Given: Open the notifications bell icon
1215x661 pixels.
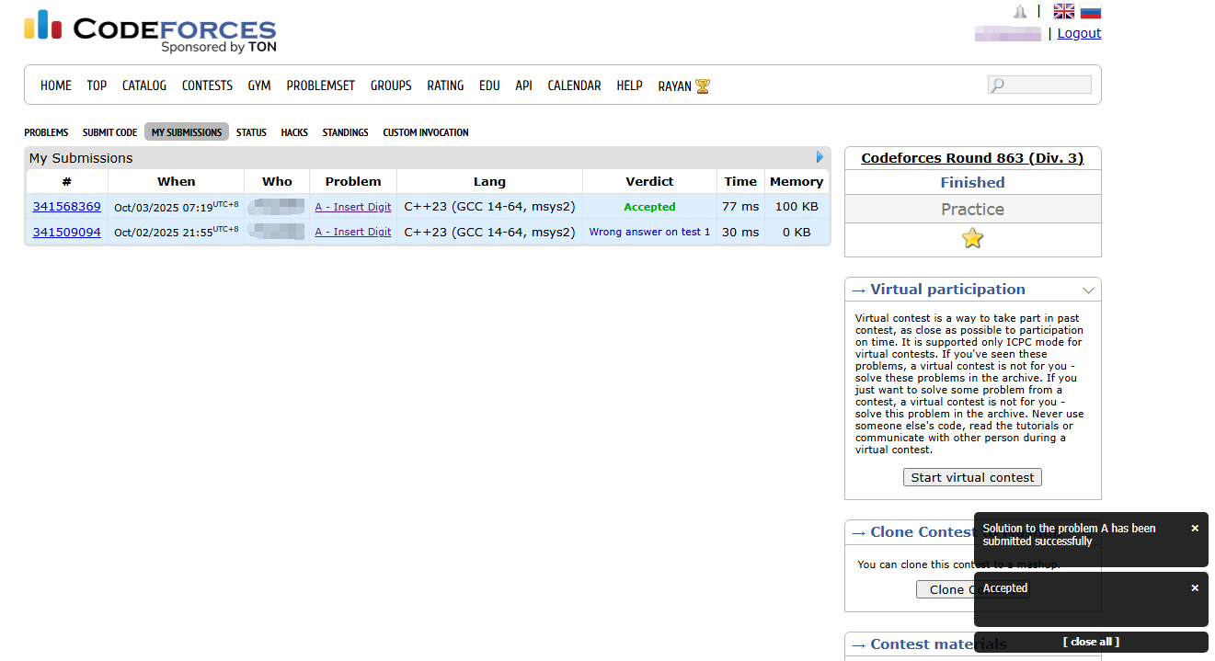Looking at the screenshot, I should point(1019,12).
